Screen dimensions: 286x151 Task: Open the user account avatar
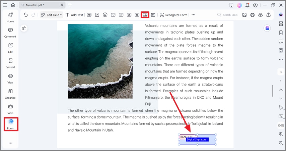(239, 5)
